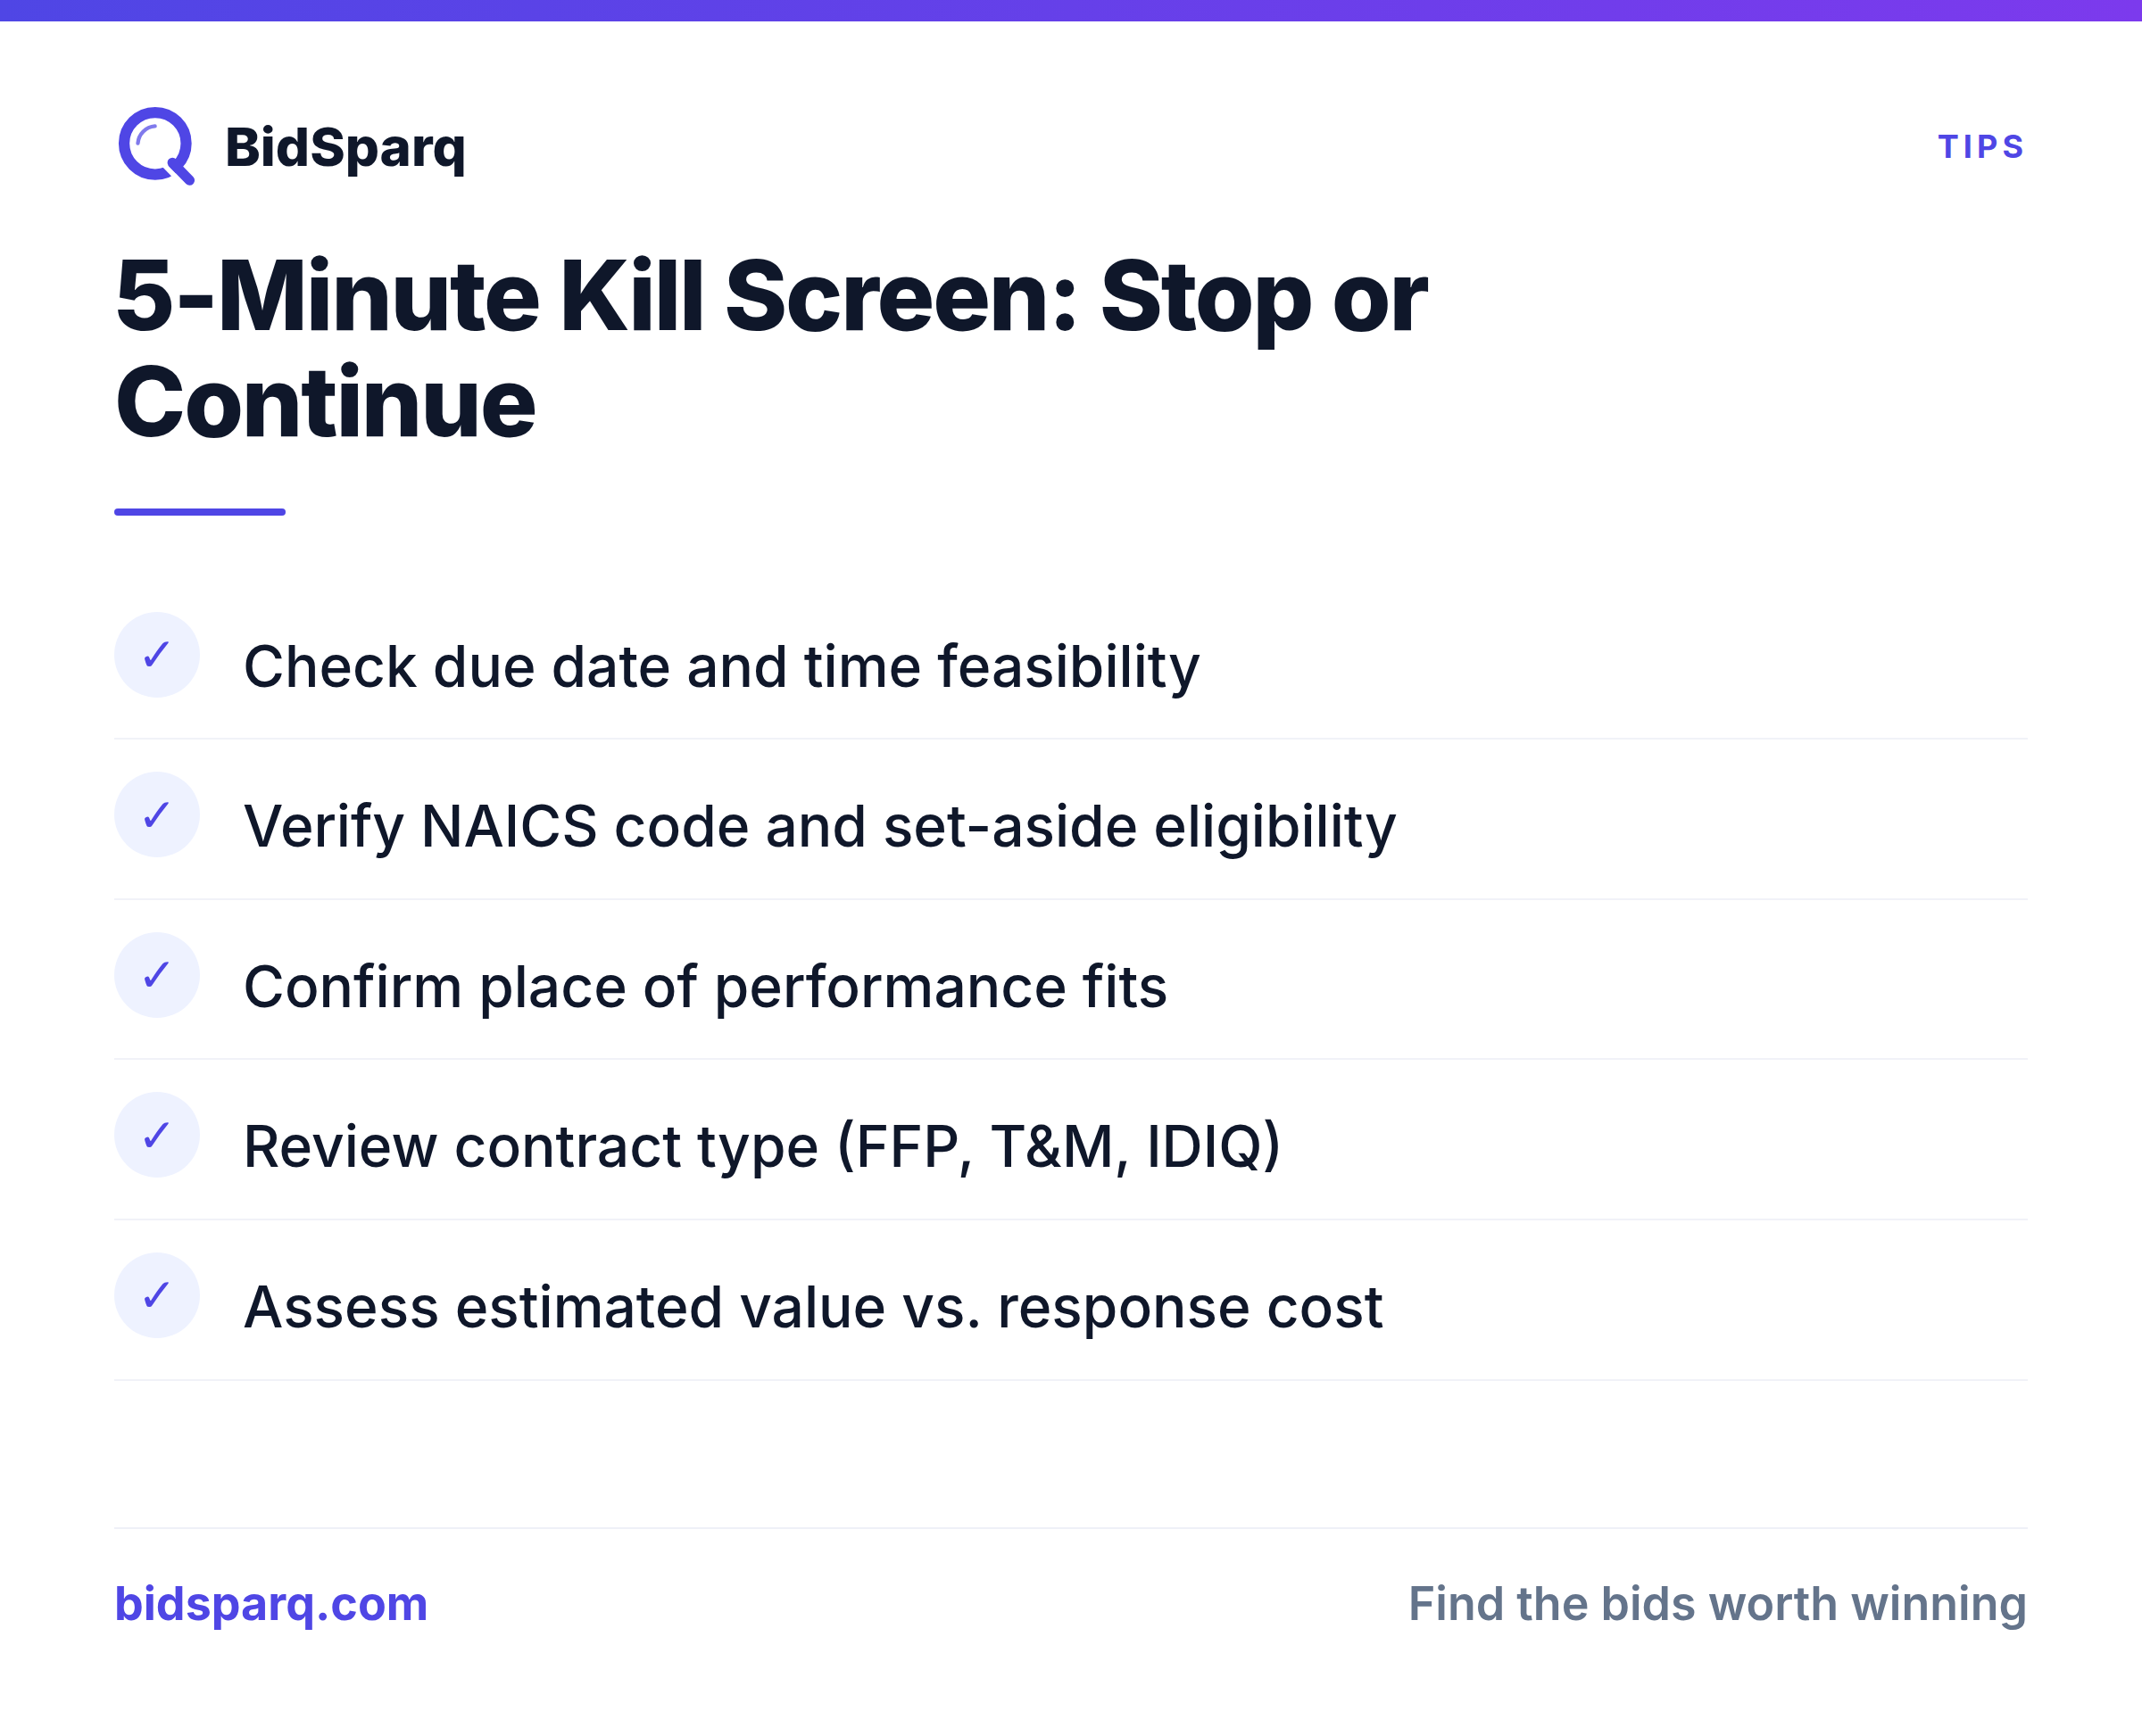
Task: Click the BidSparq brand name text
Action: [345, 148]
